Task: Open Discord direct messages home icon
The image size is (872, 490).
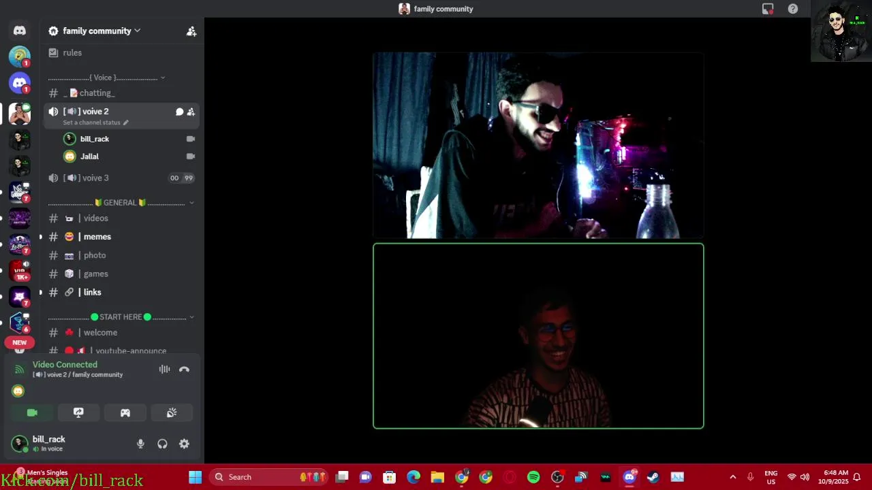Action: 20,31
